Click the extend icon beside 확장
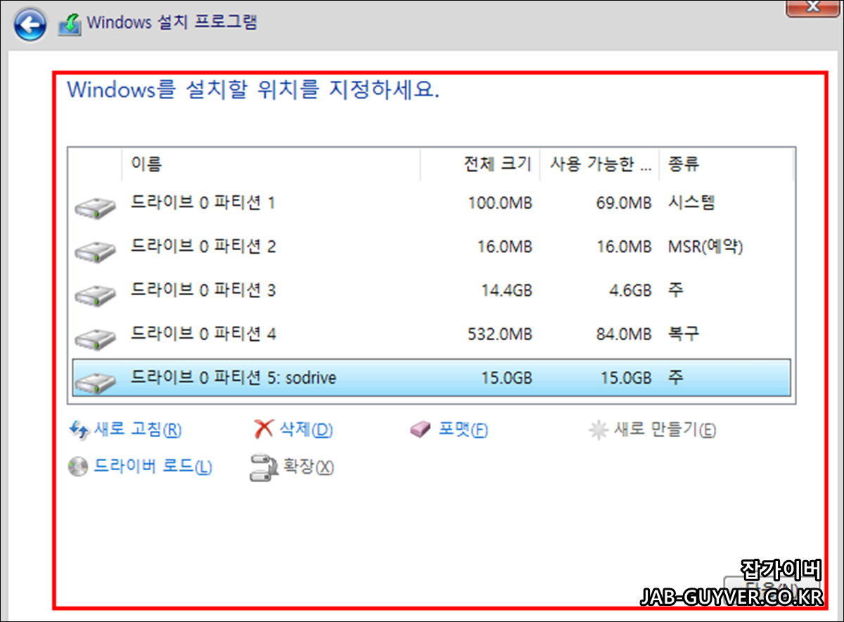Image resolution: width=844 pixels, height=622 pixels. click(x=262, y=467)
